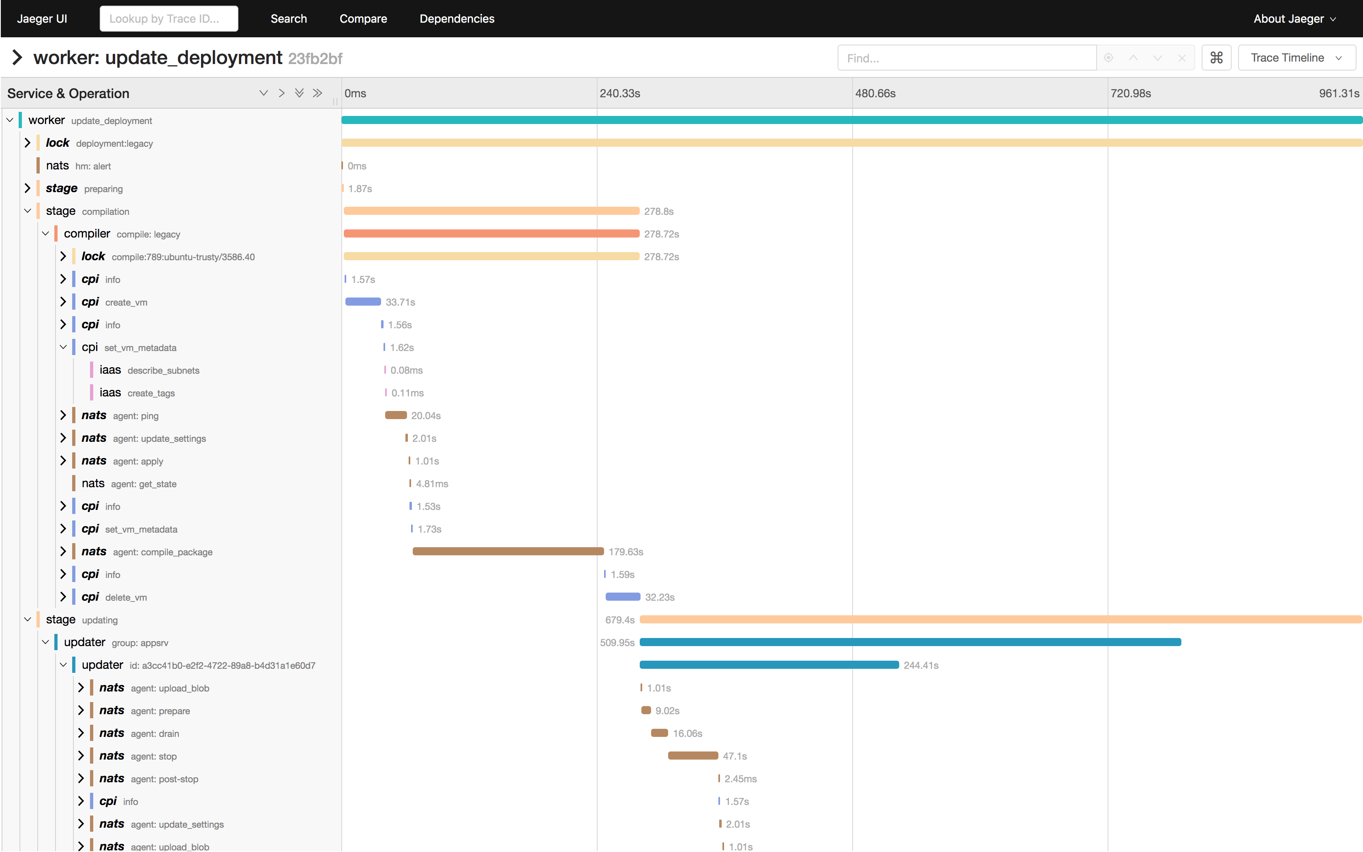Open the keyboard shortcuts icon button
The height and width of the screenshot is (852, 1363).
pyautogui.click(x=1216, y=58)
